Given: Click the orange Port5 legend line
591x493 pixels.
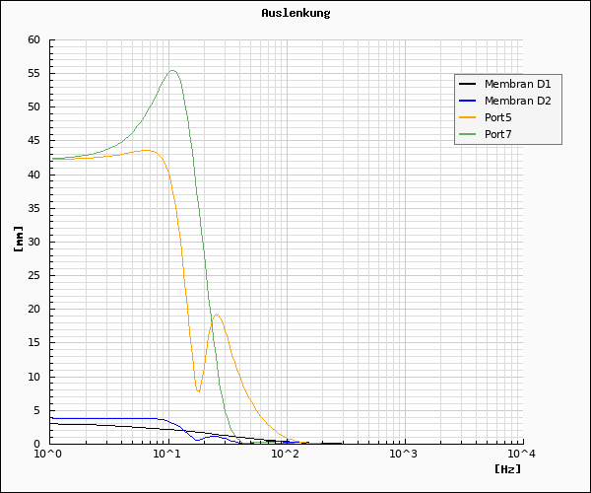Looking at the screenshot, I should 469,117.
